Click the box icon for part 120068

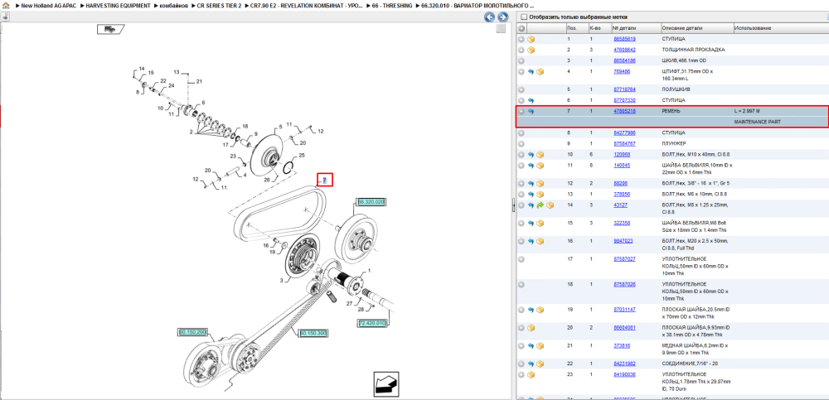click(x=541, y=155)
